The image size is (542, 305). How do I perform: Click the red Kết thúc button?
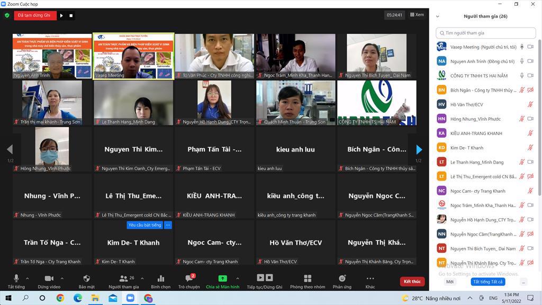(412, 282)
